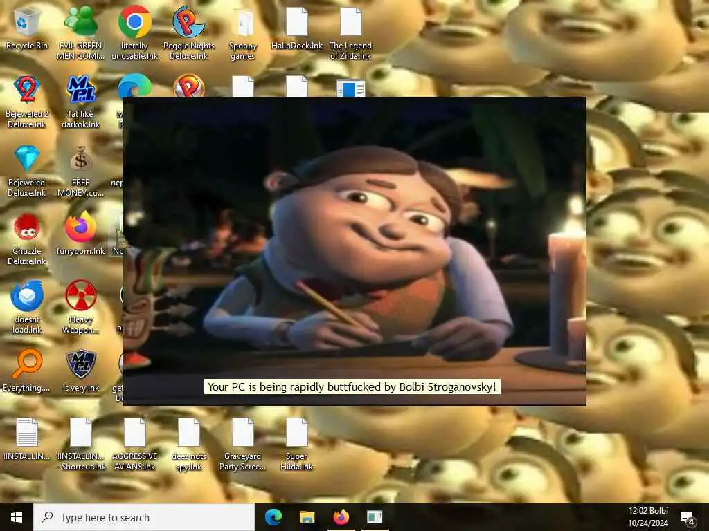Open the taskbar clock showing 12:02 Bolbi
709x531 pixels.
(648, 517)
